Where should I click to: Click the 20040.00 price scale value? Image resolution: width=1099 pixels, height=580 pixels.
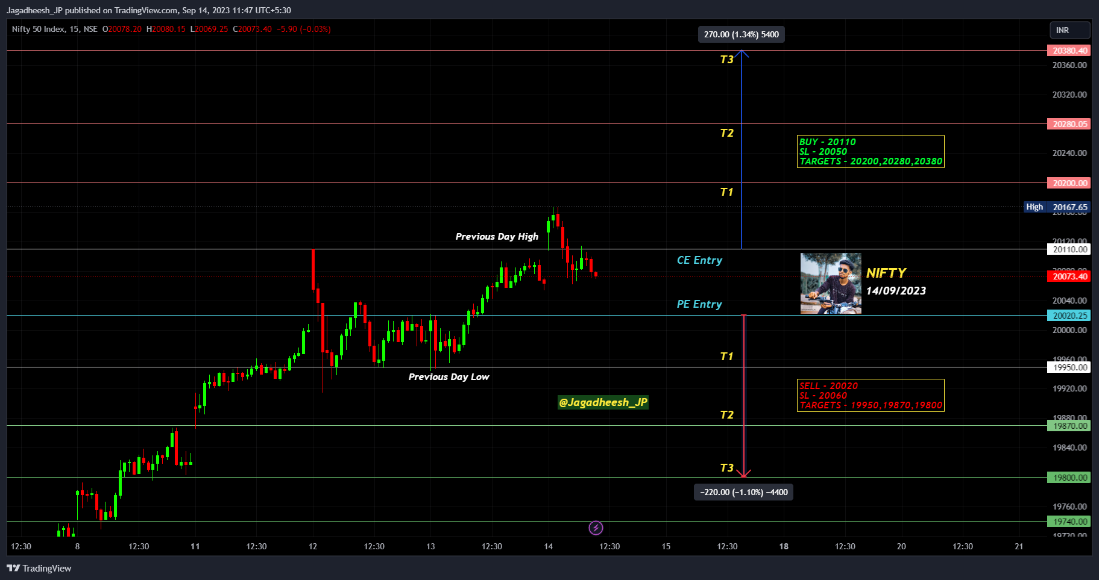coord(1069,301)
